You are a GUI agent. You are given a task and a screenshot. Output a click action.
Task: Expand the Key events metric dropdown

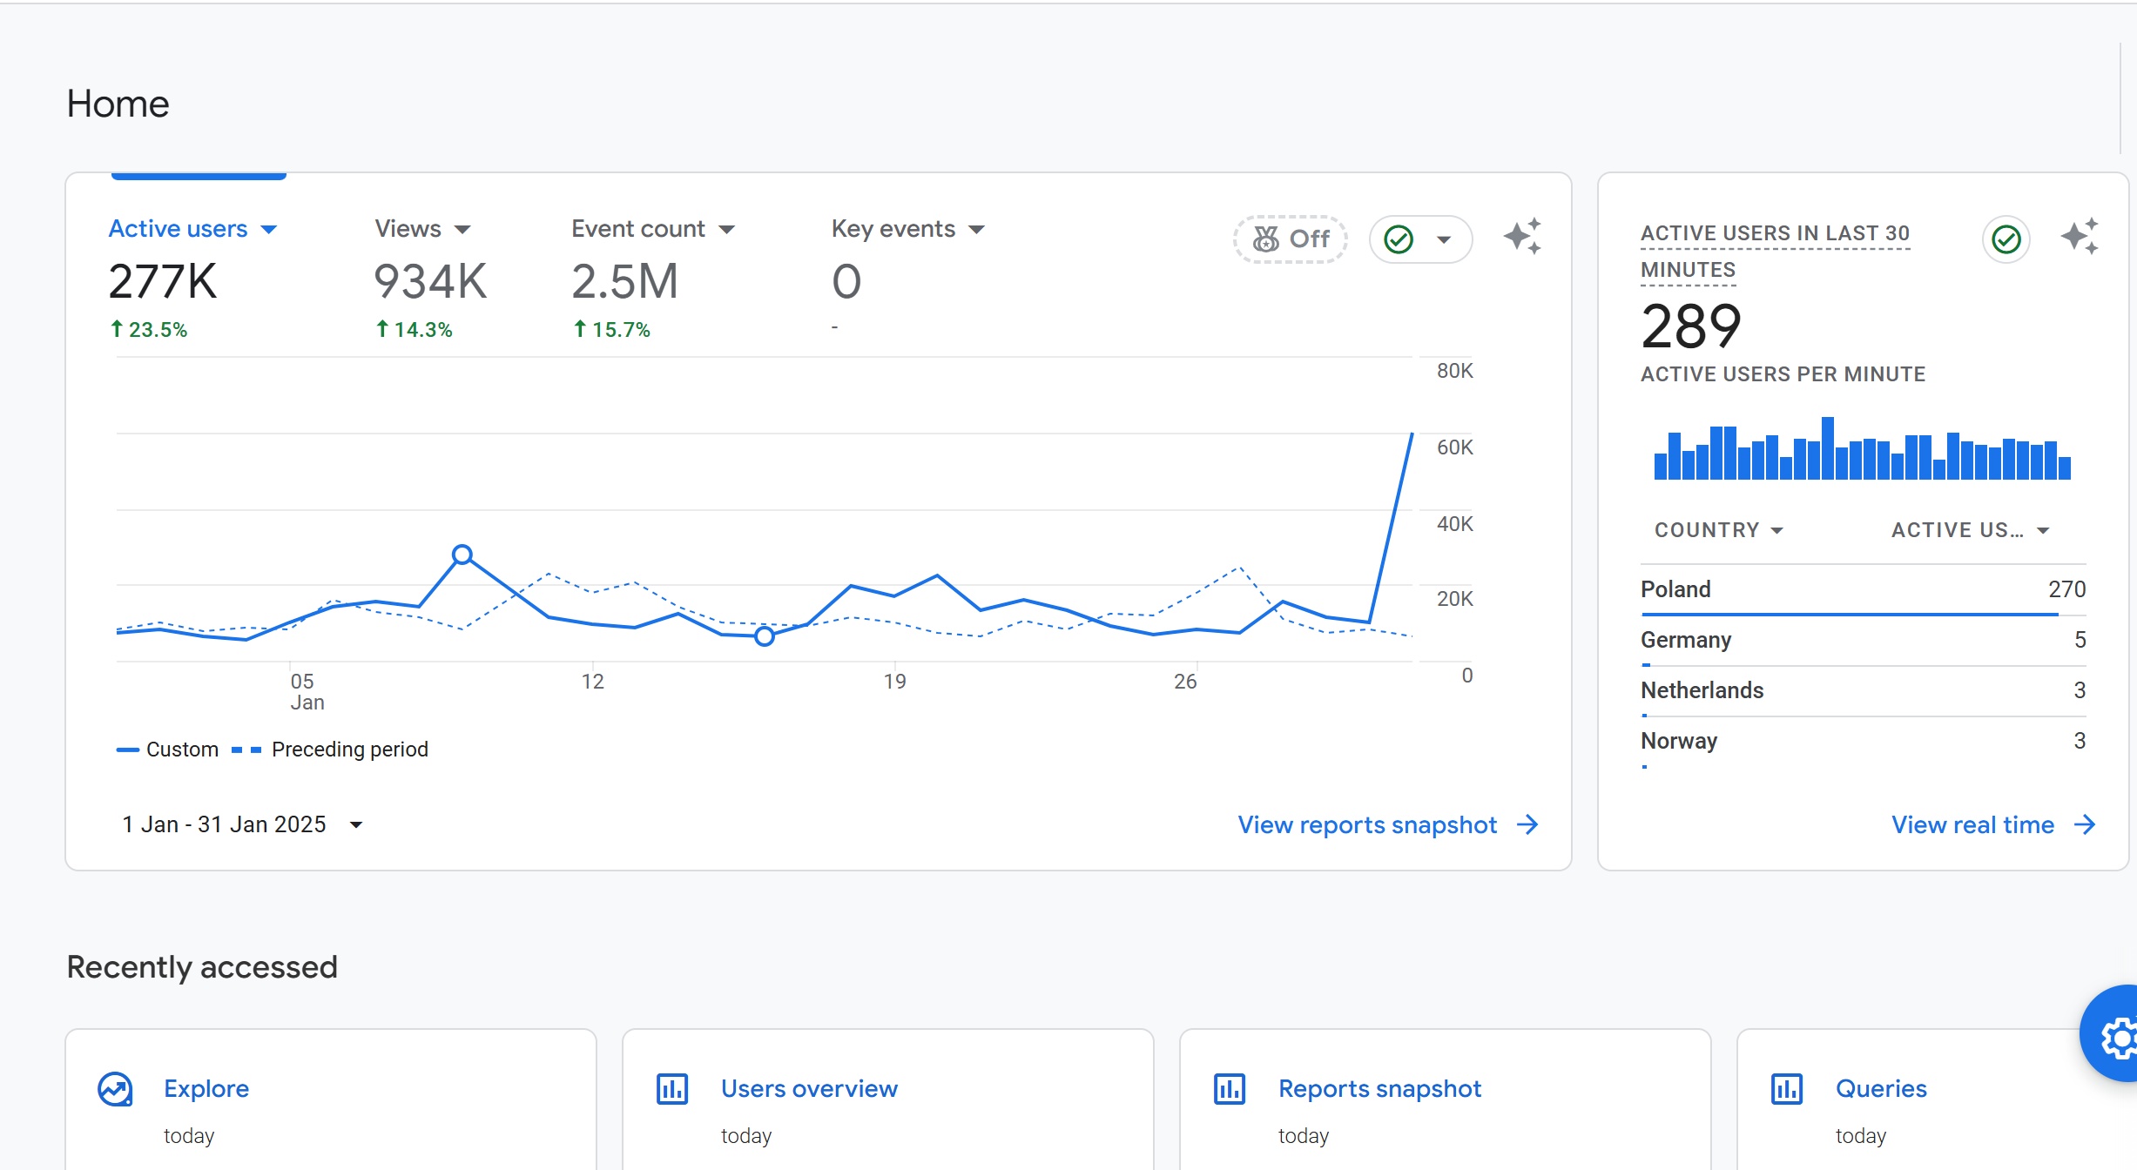[907, 229]
